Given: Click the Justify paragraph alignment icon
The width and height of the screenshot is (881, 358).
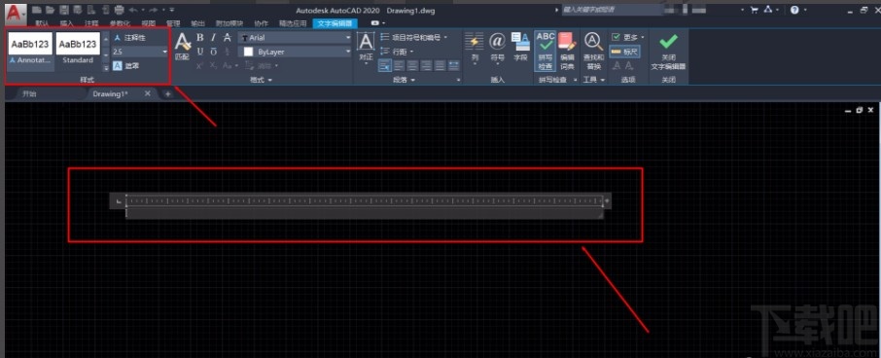Looking at the screenshot, I should coord(440,66).
